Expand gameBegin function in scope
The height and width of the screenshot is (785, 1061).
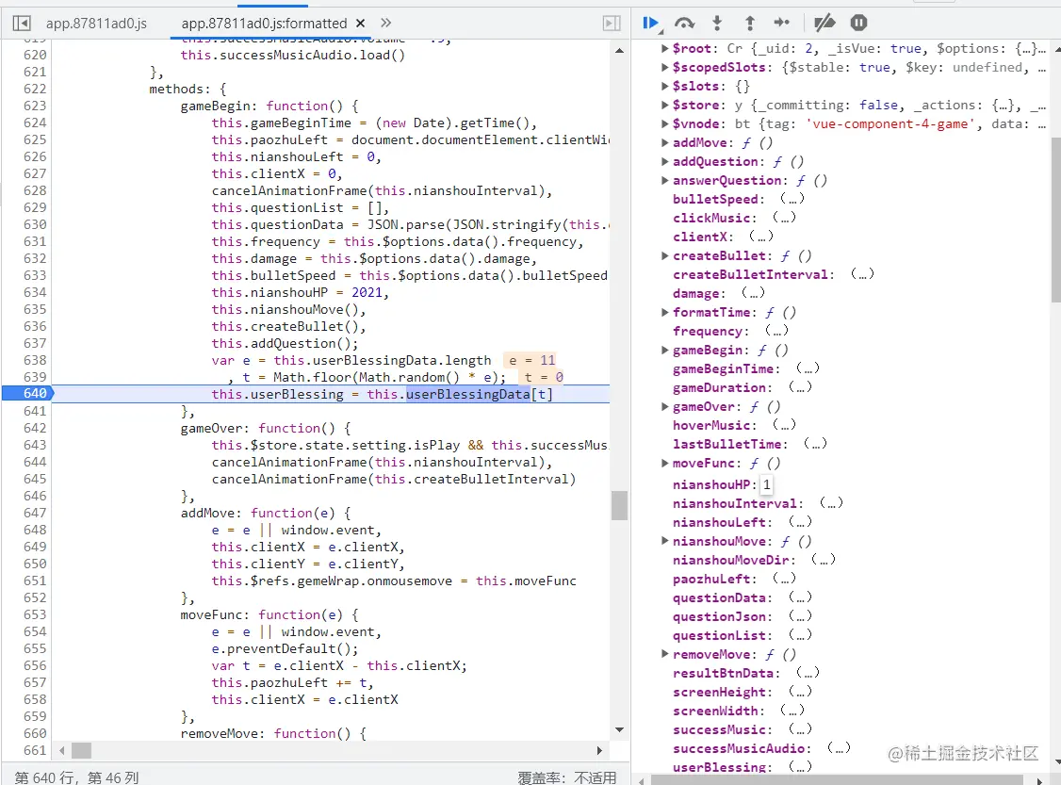[x=665, y=350]
